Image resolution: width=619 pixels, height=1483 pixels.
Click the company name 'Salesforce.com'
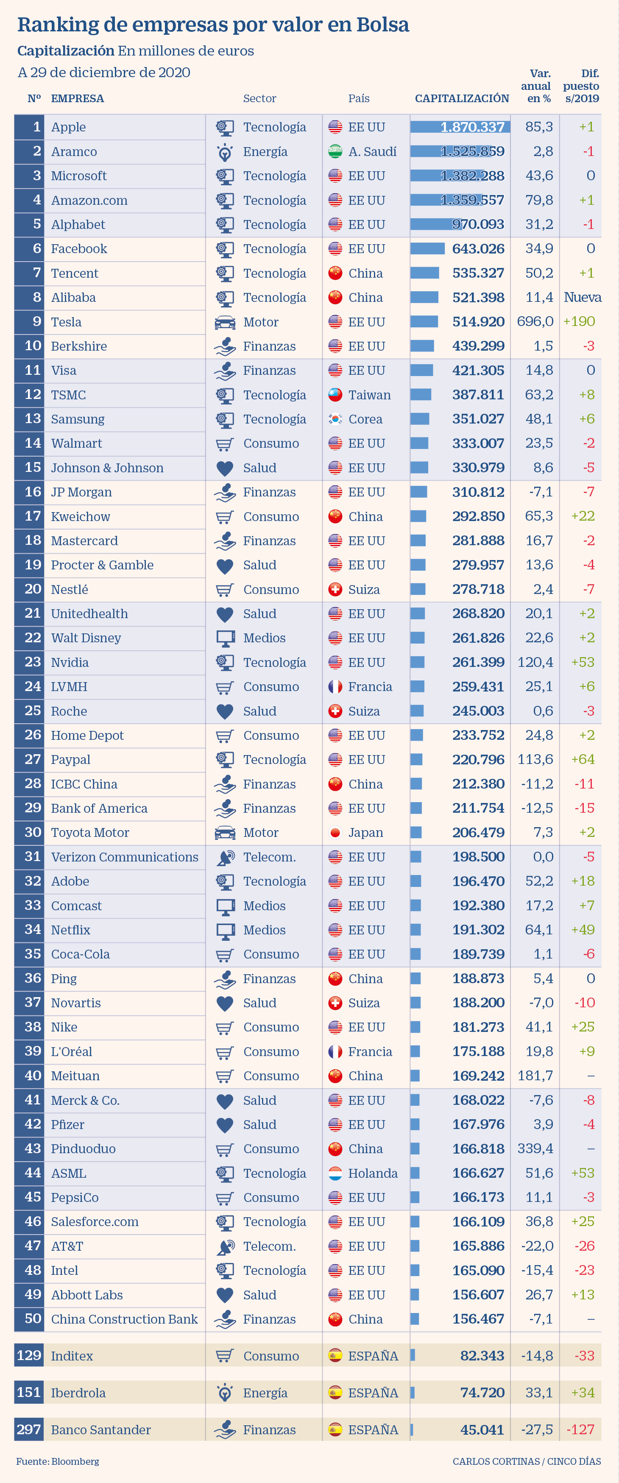[x=95, y=1222]
